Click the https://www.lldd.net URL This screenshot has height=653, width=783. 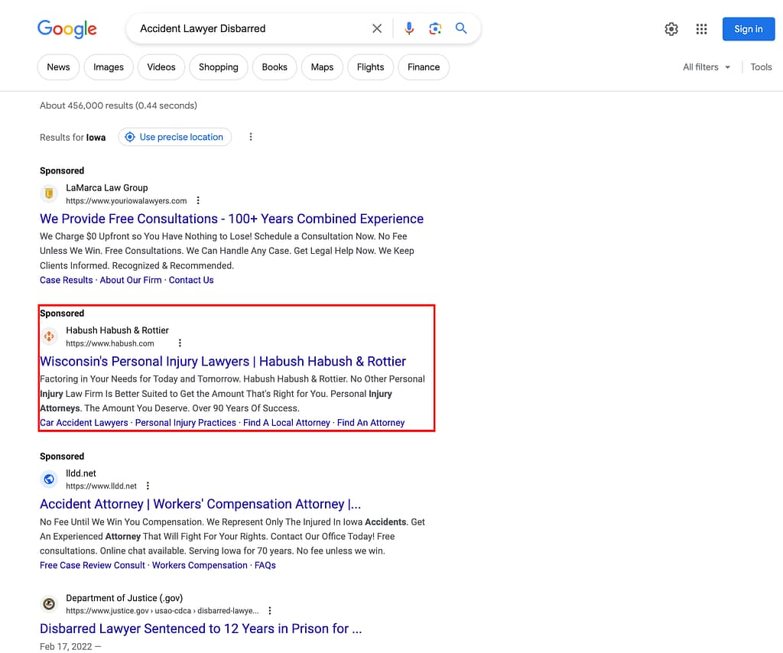point(102,486)
